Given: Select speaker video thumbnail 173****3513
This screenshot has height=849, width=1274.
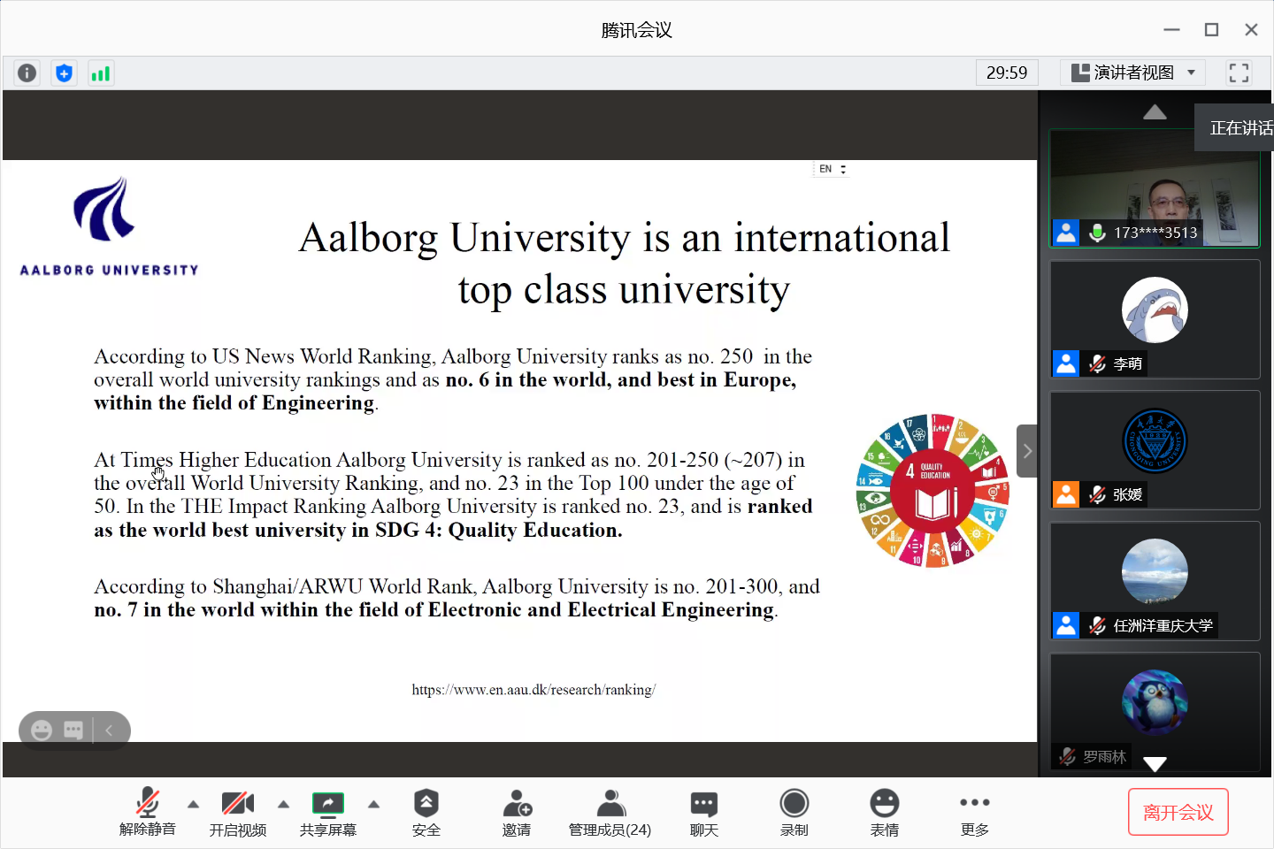Looking at the screenshot, I should (x=1154, y=188).
